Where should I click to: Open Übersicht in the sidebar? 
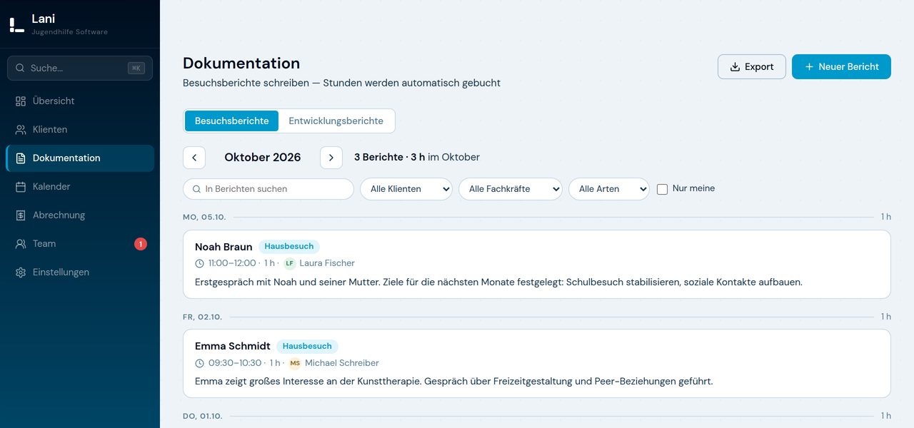coord(80,101)
